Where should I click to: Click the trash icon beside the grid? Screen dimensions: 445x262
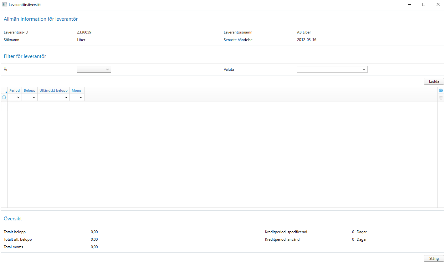click(441, 98)
